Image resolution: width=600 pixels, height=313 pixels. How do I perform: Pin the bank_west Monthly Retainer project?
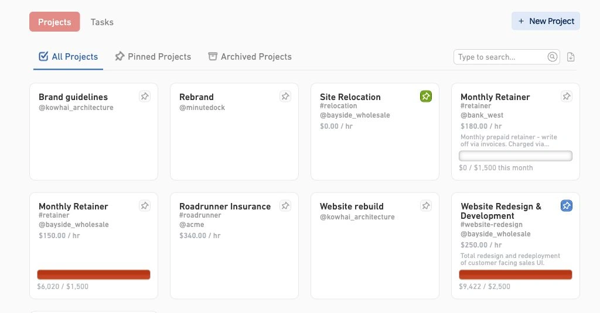(x=567, y=97)
